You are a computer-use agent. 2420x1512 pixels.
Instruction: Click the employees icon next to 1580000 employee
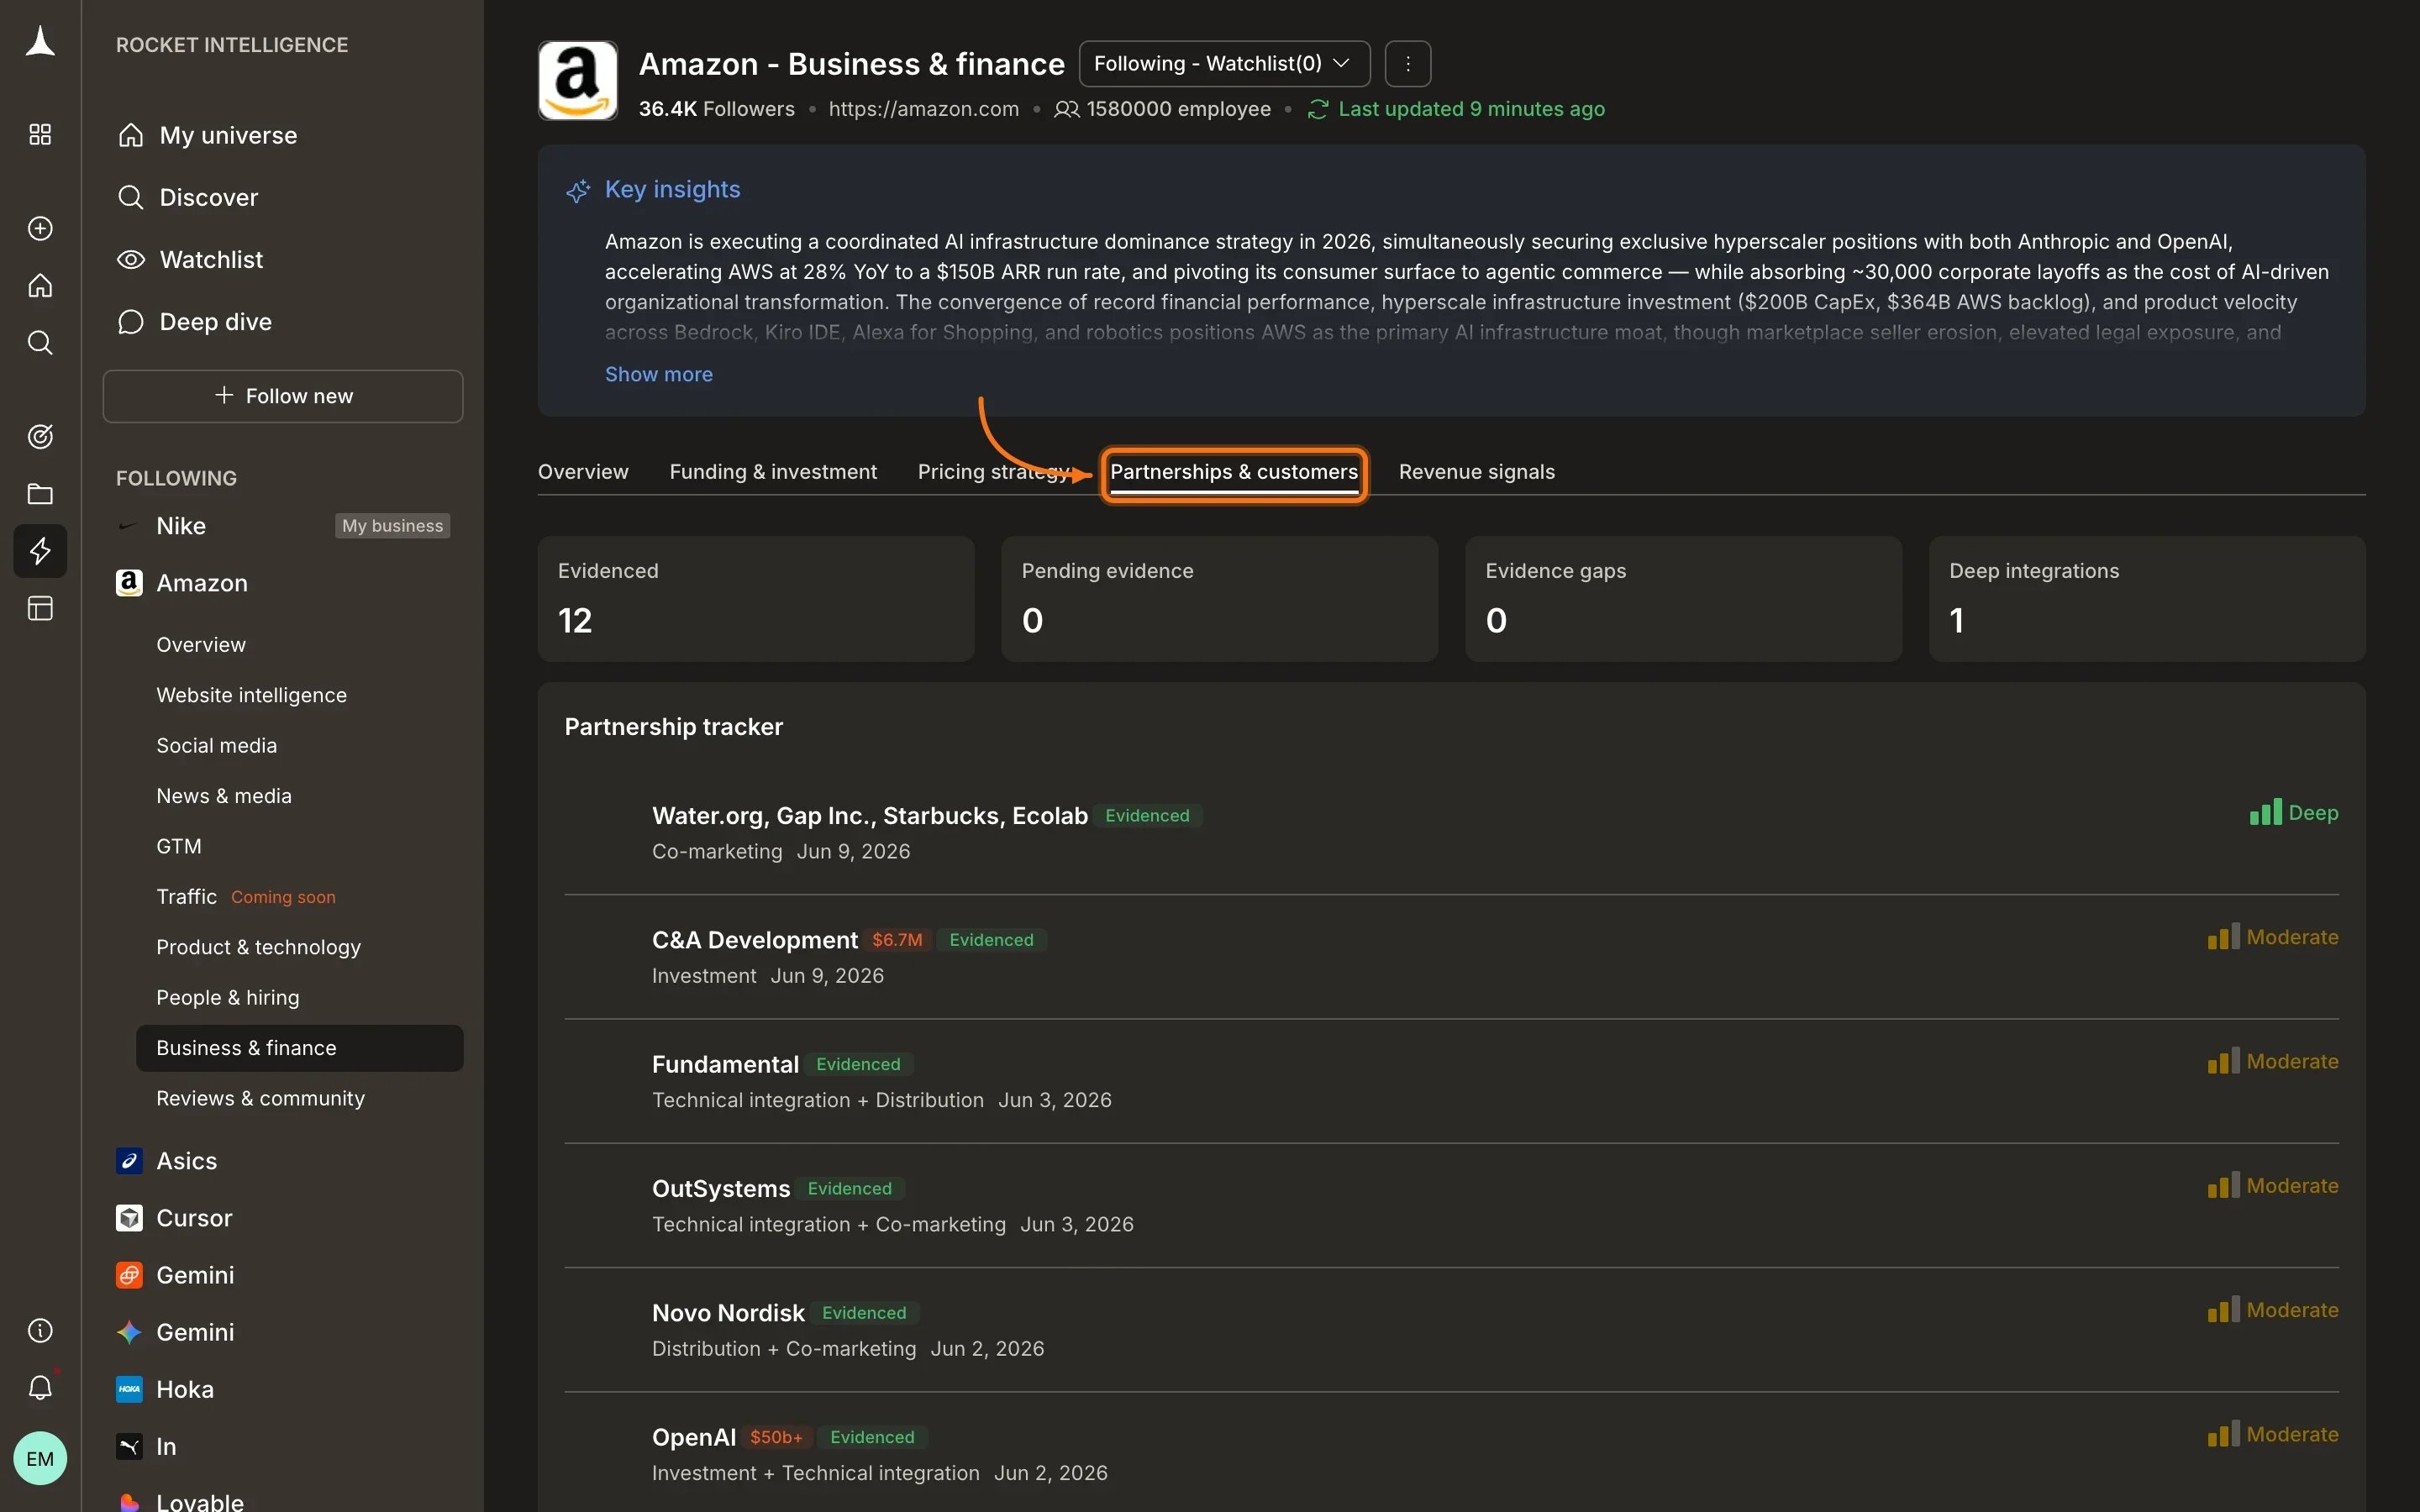[1066, 109]
